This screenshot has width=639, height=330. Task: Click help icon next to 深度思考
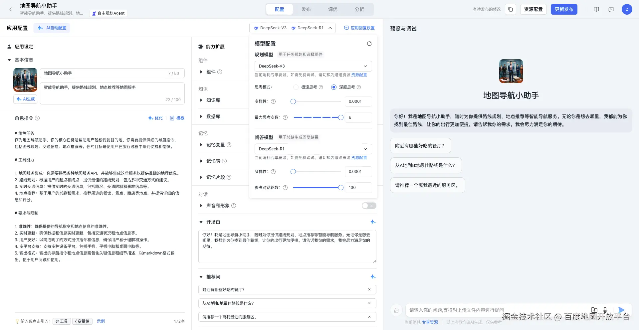(359, 87)
